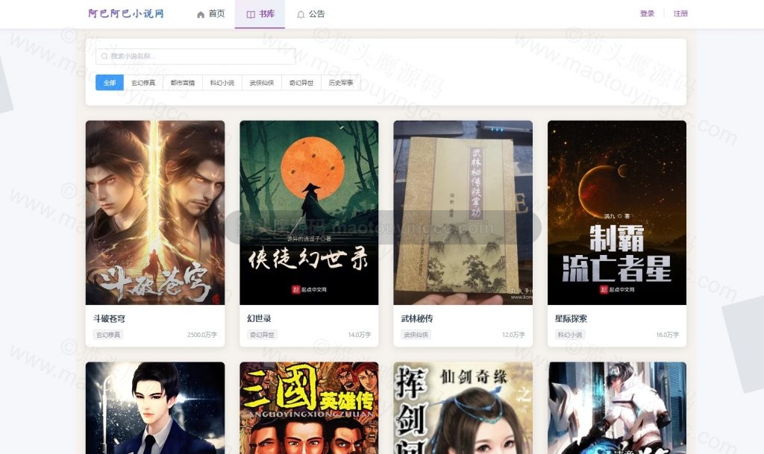The width and height of the screenshot is (764, 454).
Task: Open the 书库 library tab
Action: tap(260, 14)
